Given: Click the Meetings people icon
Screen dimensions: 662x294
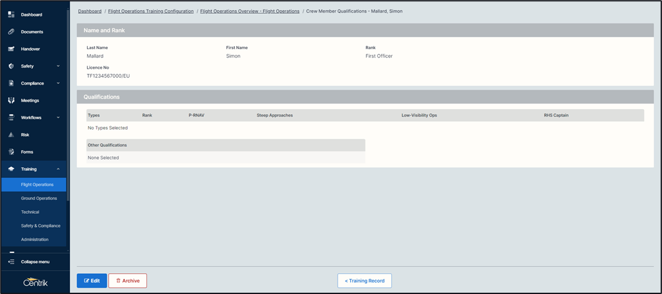Looking at the screenshot, I should (11, 100).
